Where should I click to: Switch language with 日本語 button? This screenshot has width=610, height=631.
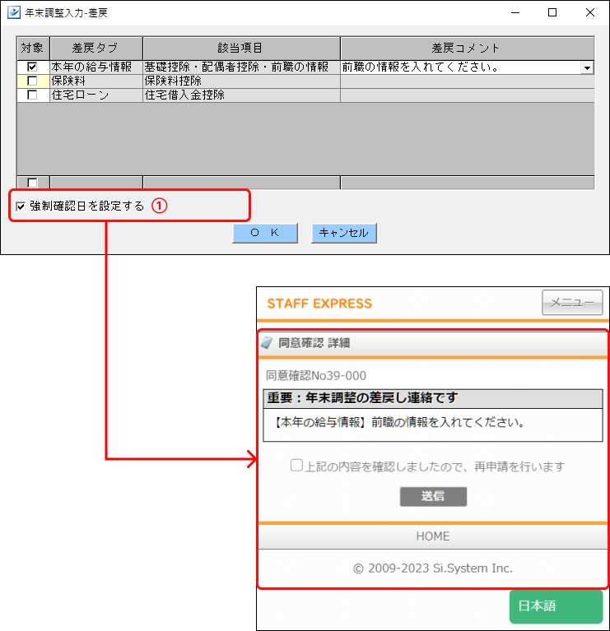coord(556,606)
